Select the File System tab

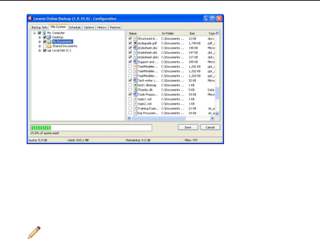coord(58,27)
